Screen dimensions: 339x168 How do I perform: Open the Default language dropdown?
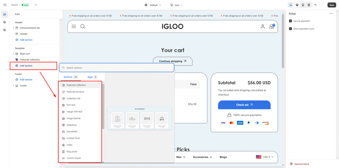[x=153, y=5]
